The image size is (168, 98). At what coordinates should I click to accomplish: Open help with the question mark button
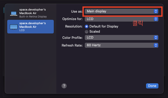tap(64, 86)
